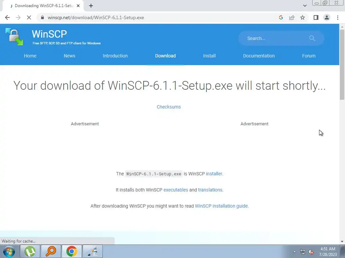This screenshot has width=345, height=258.
Task: Bookmark this page with the star icon
Action: [303, 17]
